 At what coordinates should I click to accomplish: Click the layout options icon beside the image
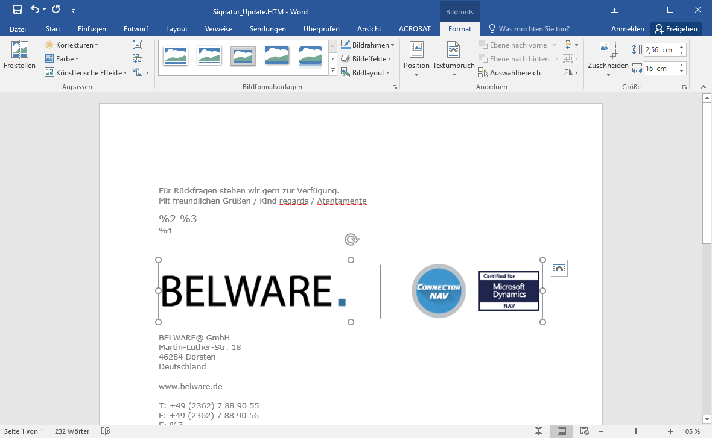[x=559, y=269]
